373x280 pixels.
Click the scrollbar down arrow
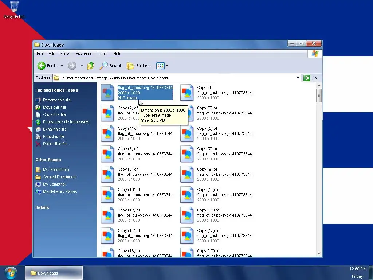(x=319, y=254)
